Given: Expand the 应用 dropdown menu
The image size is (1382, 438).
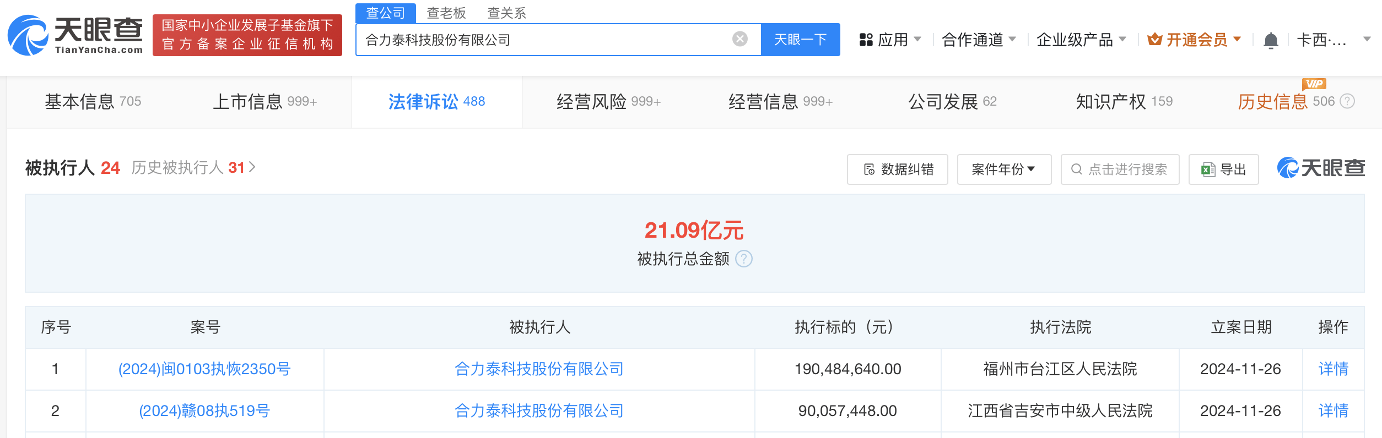Looking at the screenshot, I should tap(917, 39).
